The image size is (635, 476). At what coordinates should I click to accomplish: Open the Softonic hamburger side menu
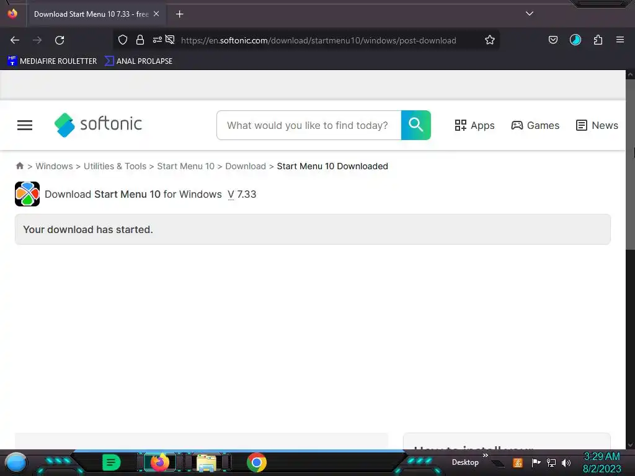point(25,125)
